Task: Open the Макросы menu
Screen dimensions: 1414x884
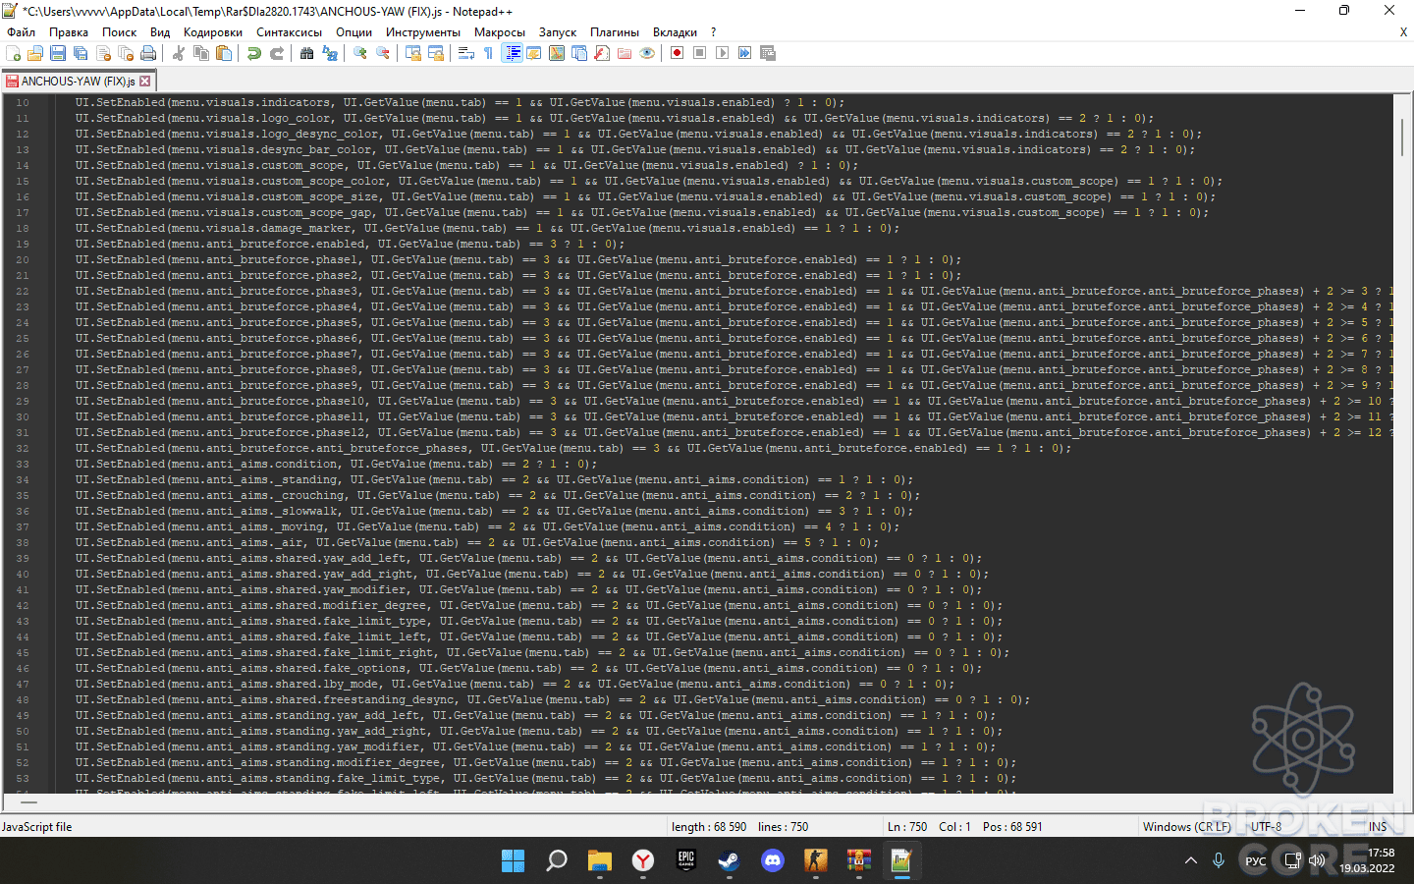Action: [x=500, y=32]
